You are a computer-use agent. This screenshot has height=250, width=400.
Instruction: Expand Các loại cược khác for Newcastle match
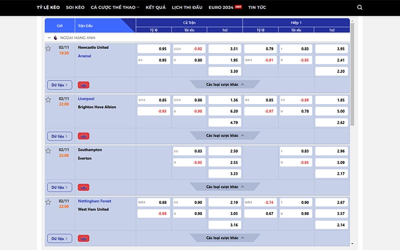225,84
